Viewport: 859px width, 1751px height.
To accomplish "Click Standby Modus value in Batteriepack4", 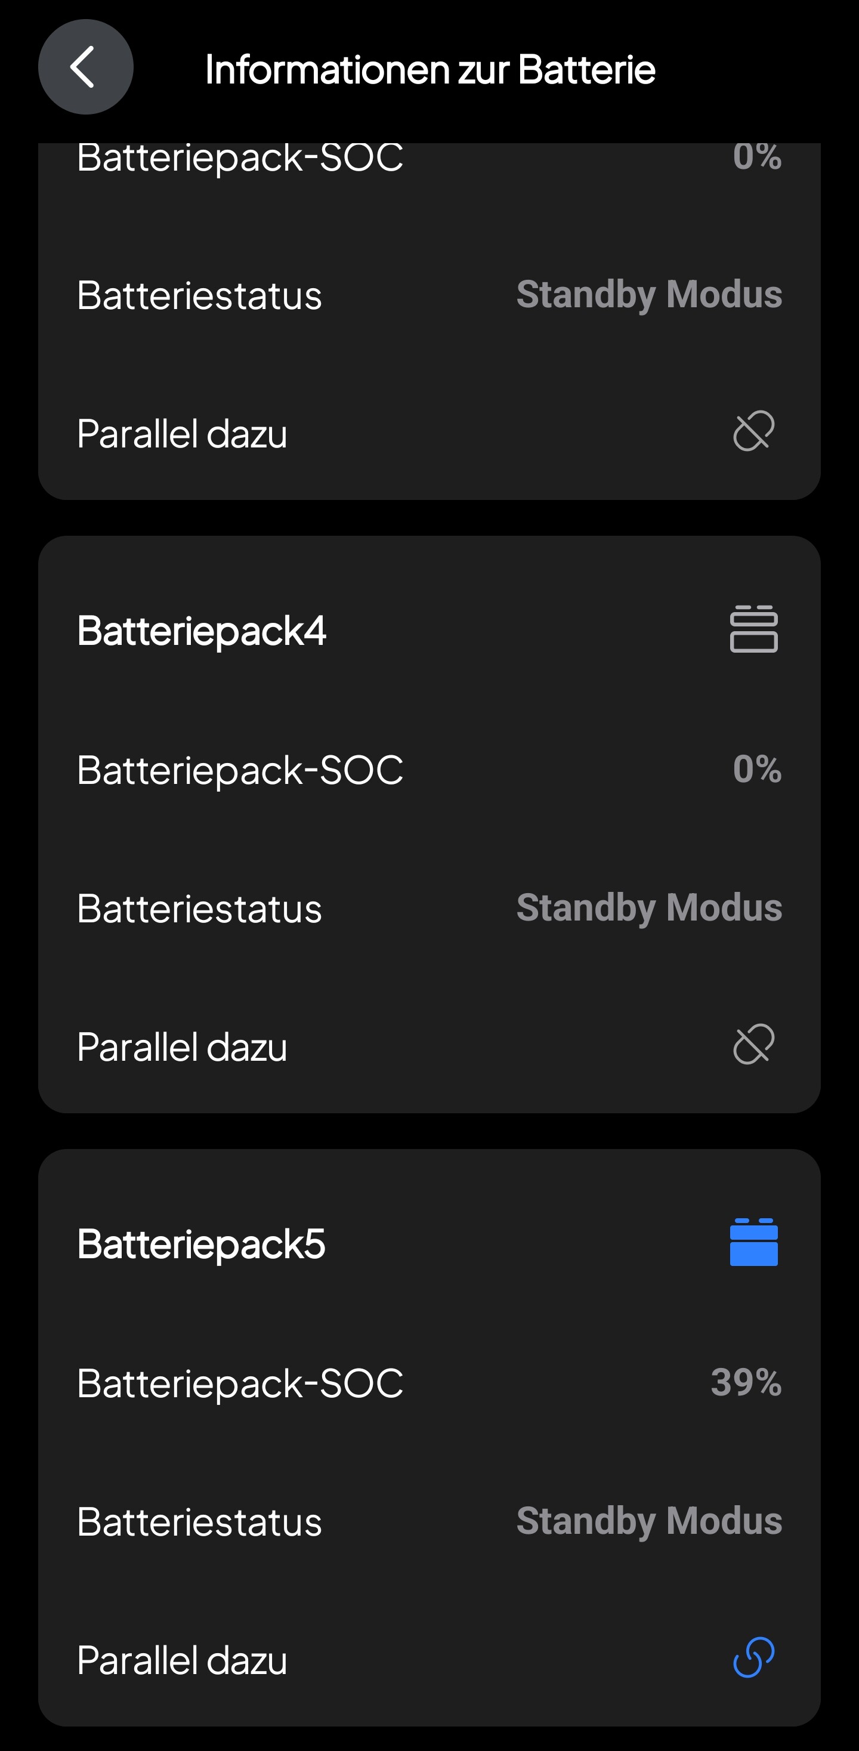I will [x=649, y=907].
